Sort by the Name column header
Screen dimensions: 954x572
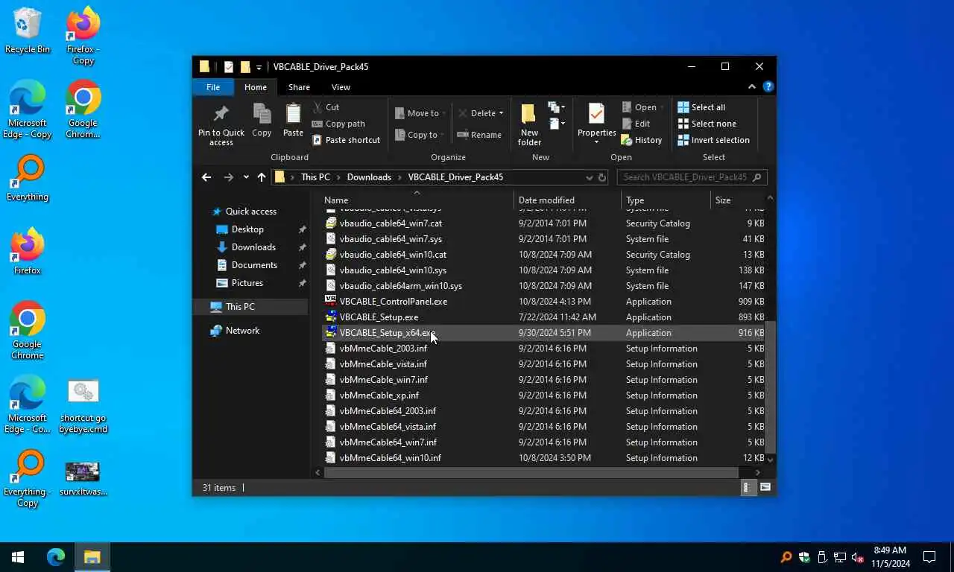tap(417, 200)
